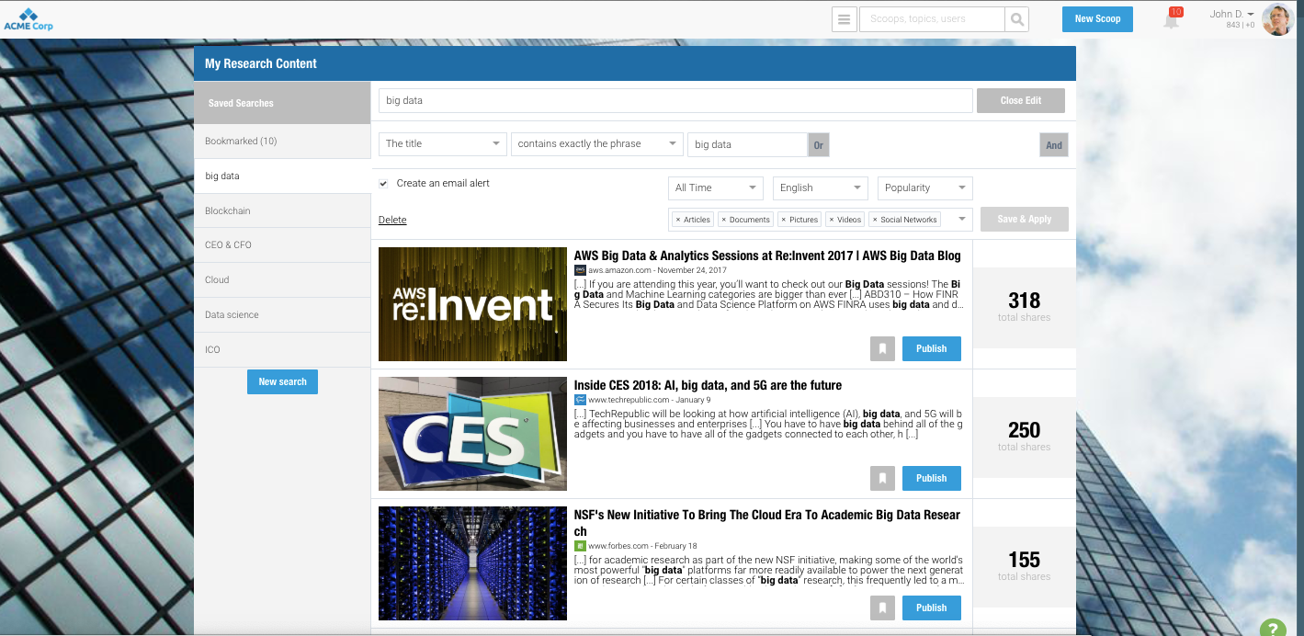
Task: Click the big data search name field
Action: tap(675, 101)
